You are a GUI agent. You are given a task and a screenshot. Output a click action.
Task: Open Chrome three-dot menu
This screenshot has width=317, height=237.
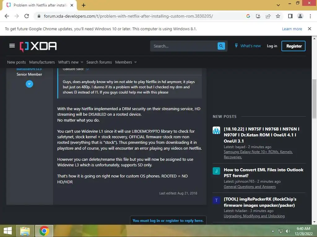[x=310, y=16]
